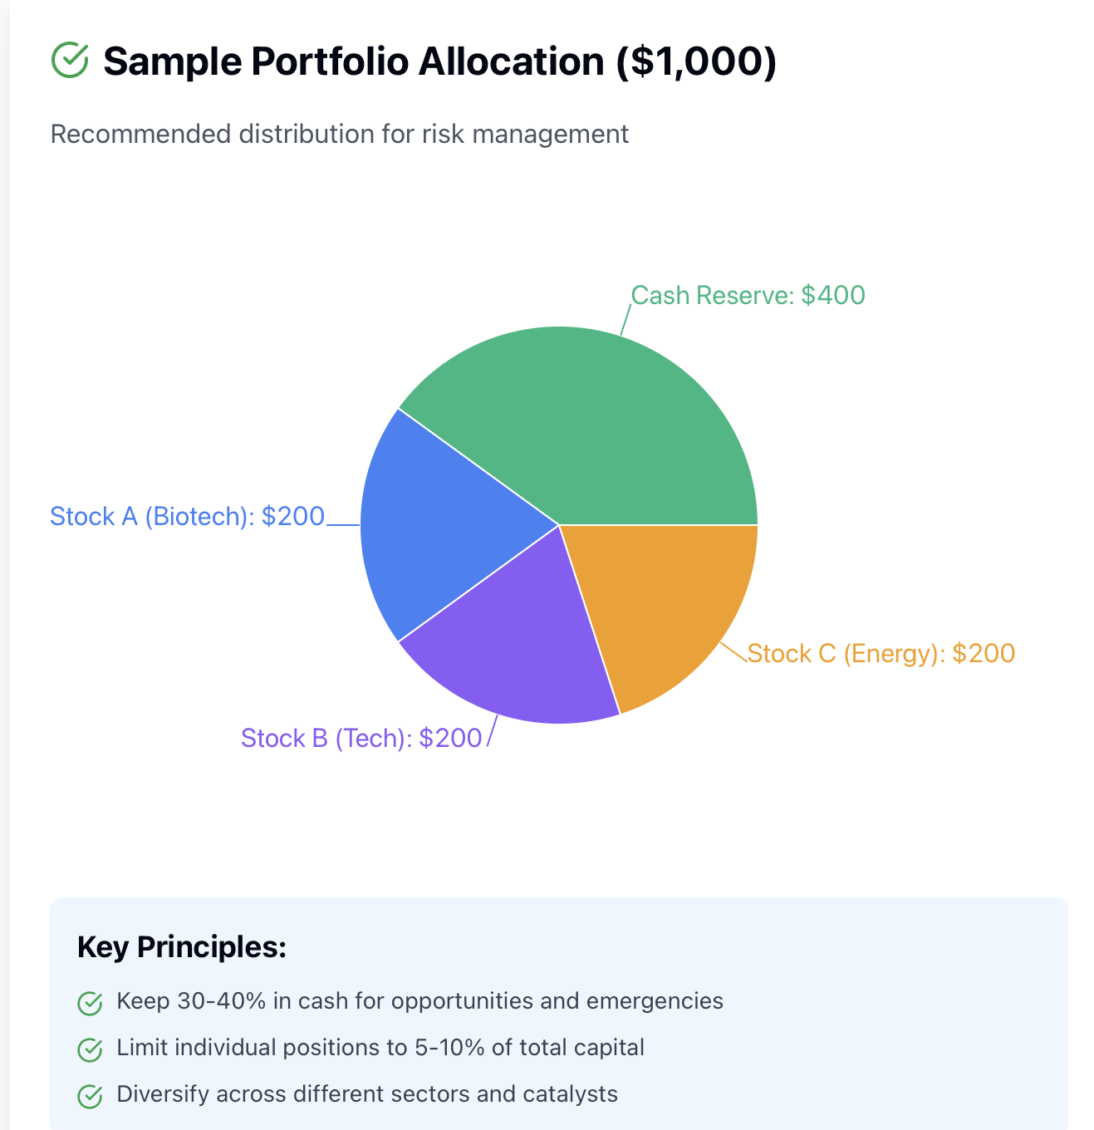Click the checkmark icon next to 'Diversify across different sectors'

point(90,1096)
